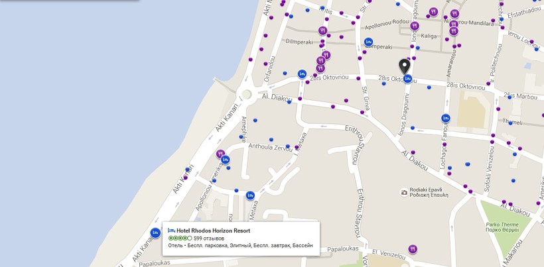This screenshot has width=544, height=267.
Task: Select restaurant marker near Apolloniou Amerikis
Action: (220, 154)
